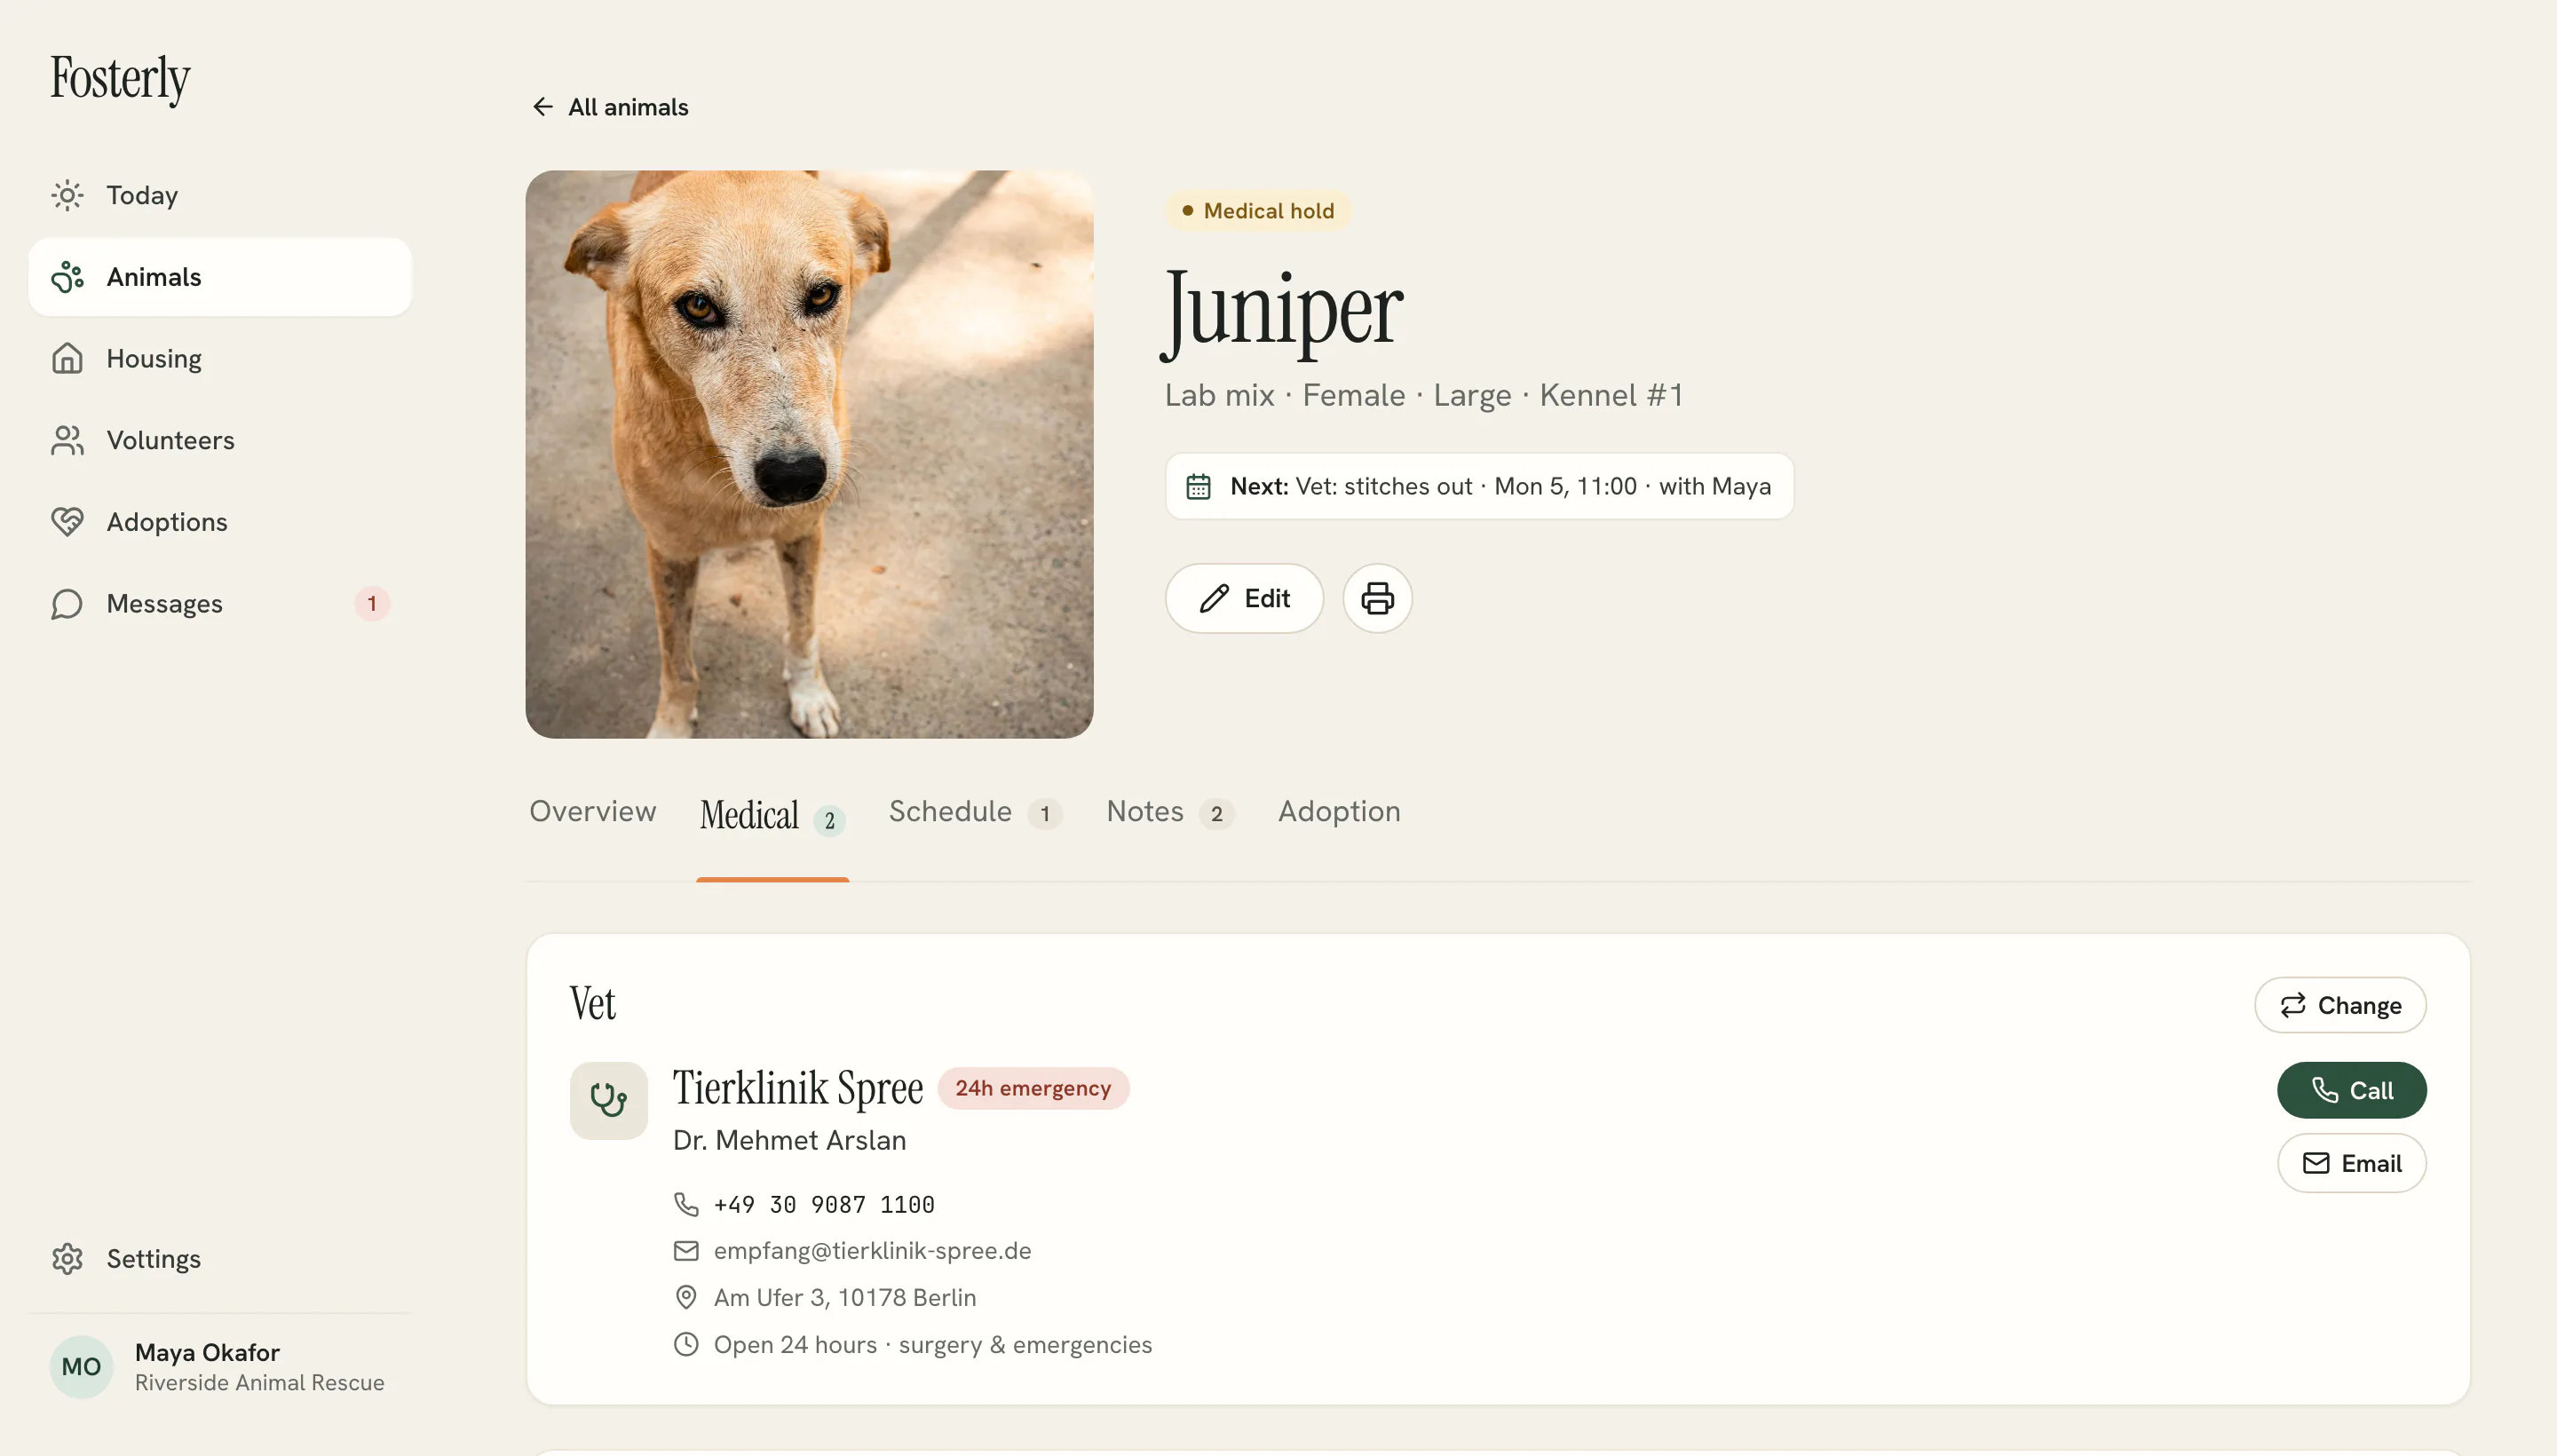Go back via All animals link

[x=609, y=107]
